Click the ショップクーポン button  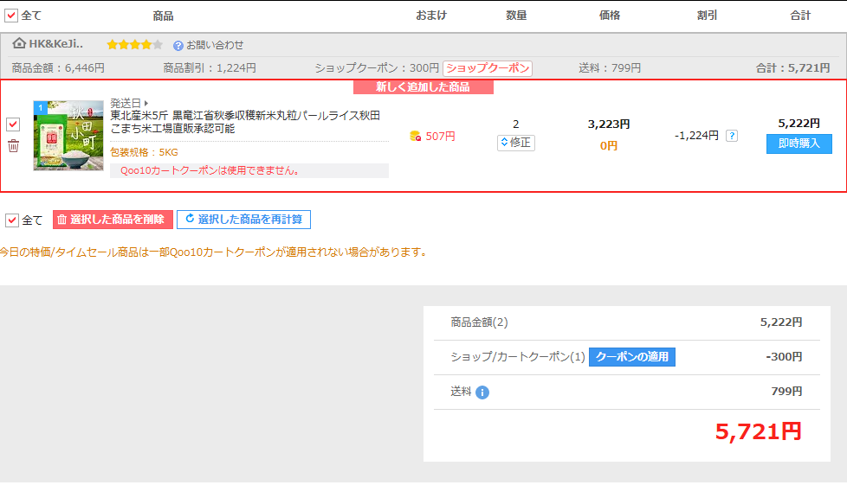488,68
